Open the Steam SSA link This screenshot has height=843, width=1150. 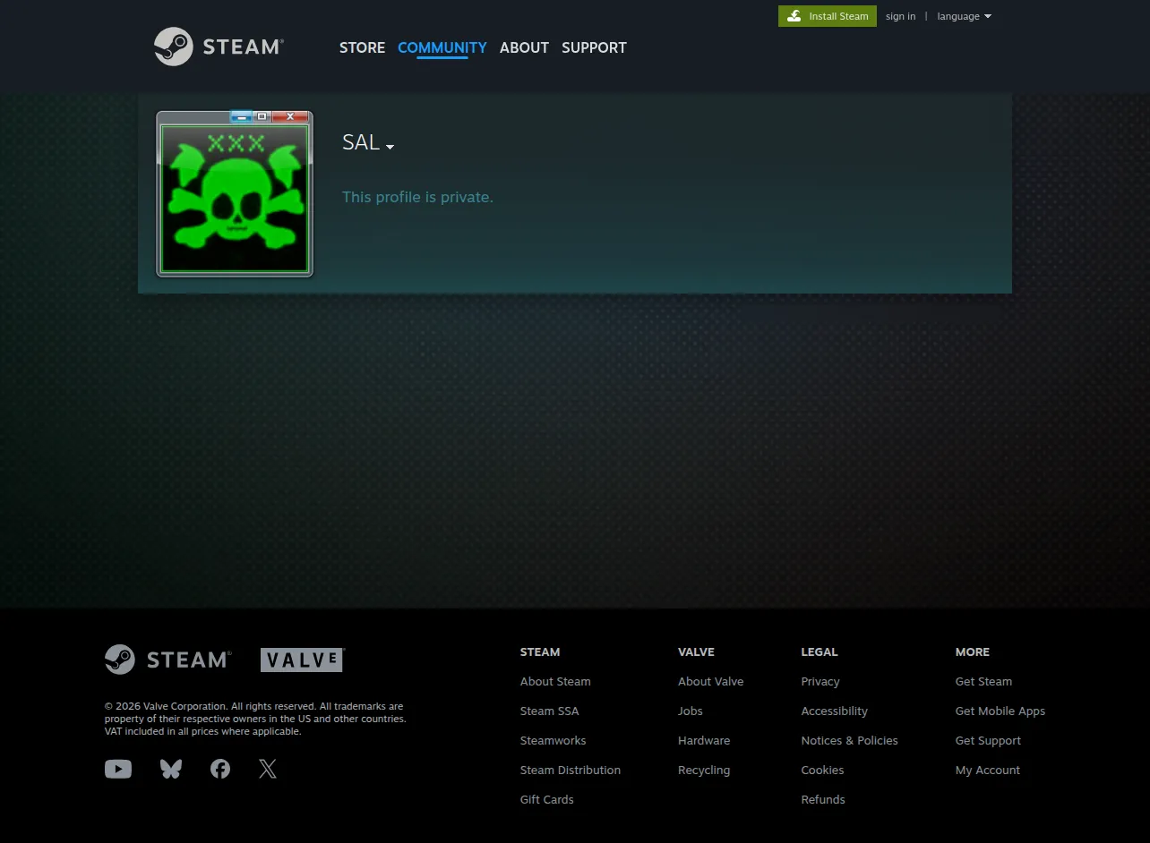[550, 711]
